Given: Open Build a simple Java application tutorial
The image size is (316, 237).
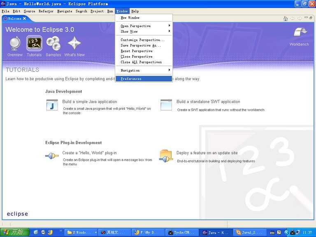Looking at the screenshot, I should click(x=90, y=102).
